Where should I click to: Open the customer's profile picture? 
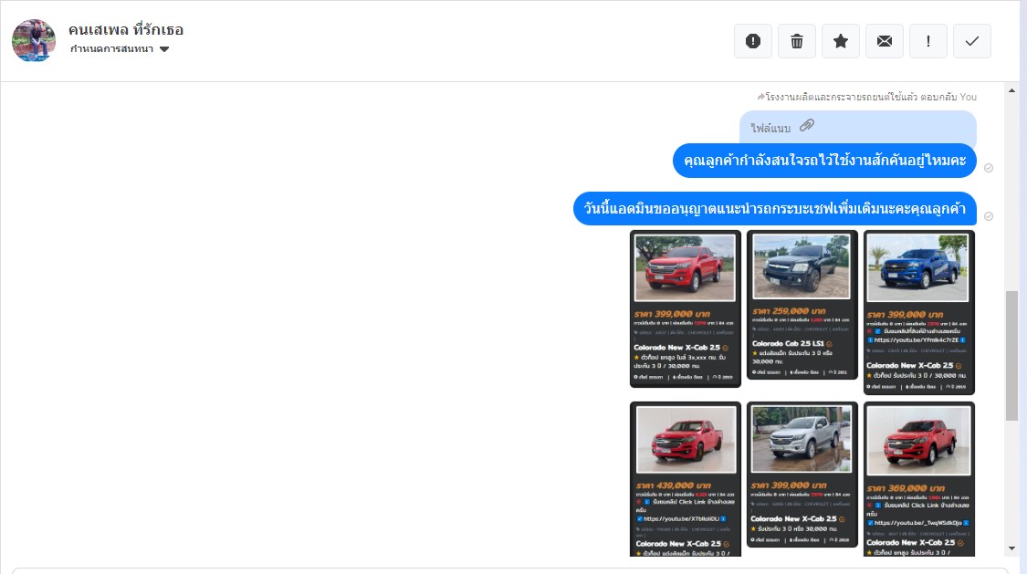[34, 40]
